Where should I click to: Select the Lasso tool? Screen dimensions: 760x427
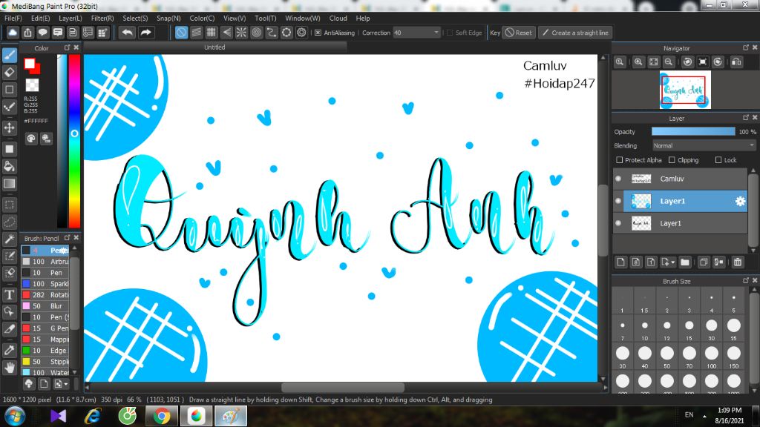9,222
